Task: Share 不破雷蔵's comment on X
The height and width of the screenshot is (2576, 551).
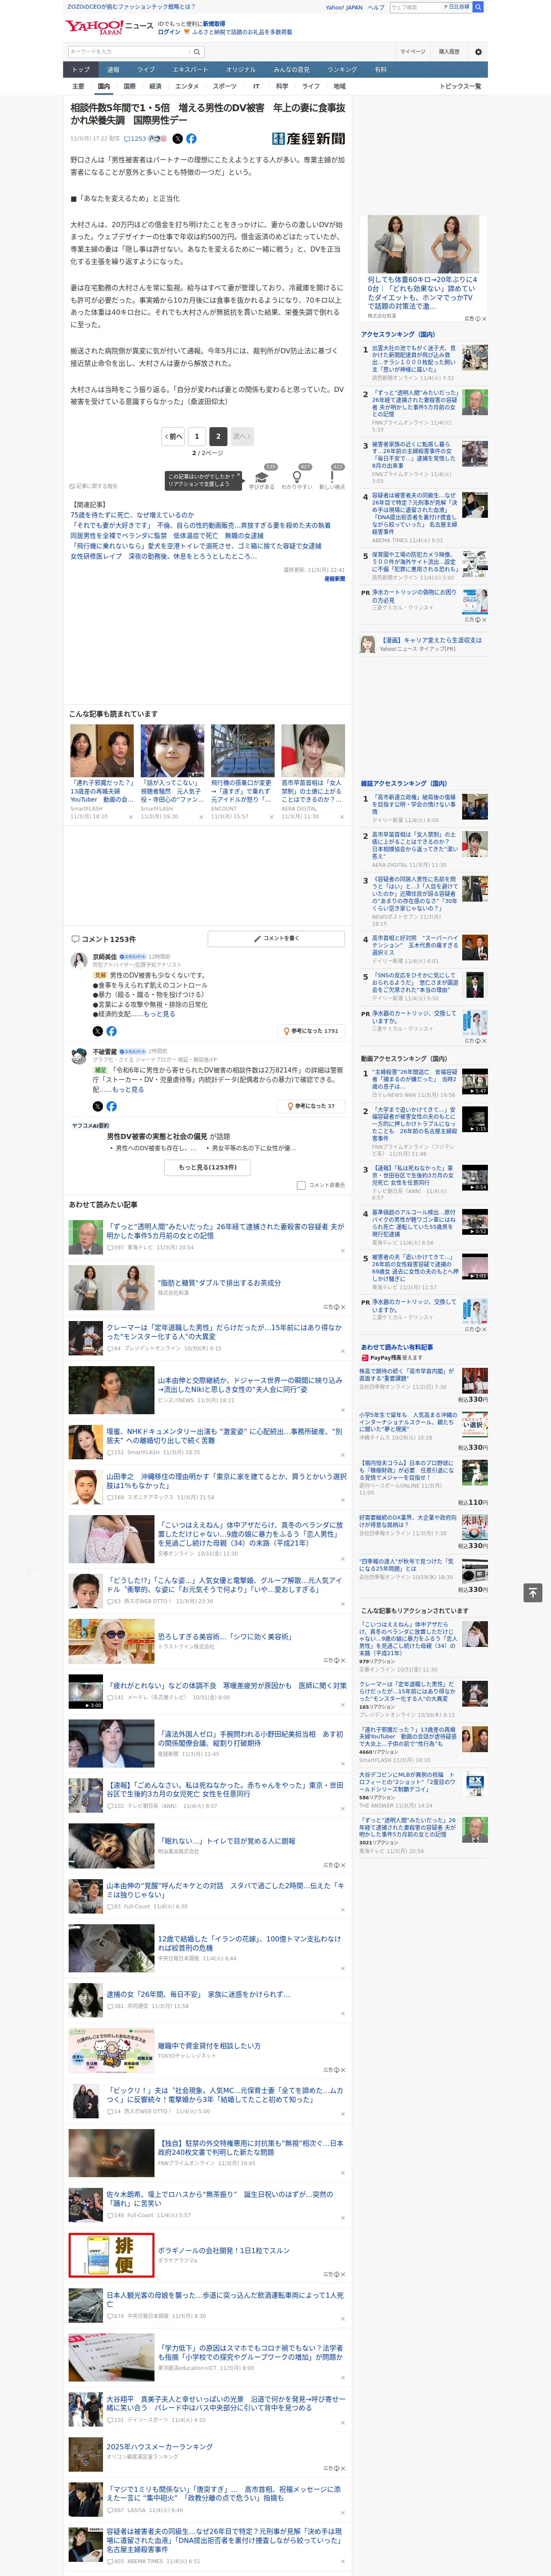Action: [97, 1106]
